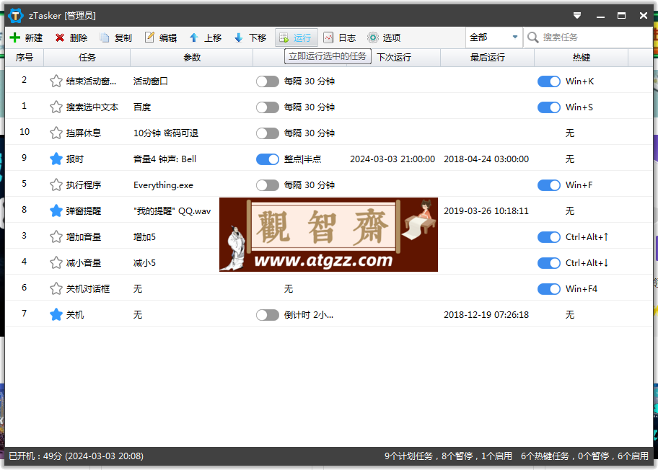Image resolution: width=658 pixels, height=470 pixels.
Task: Disable the 报时 schedule toggle
Action: [267, 159]
